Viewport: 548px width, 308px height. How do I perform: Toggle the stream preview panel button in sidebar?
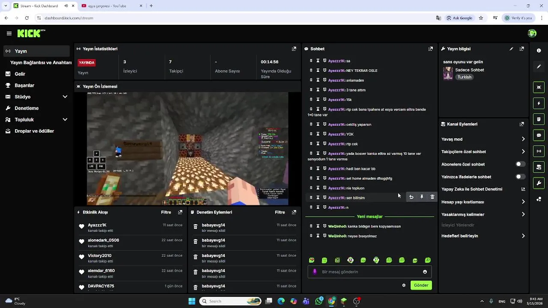coord(539,87)
